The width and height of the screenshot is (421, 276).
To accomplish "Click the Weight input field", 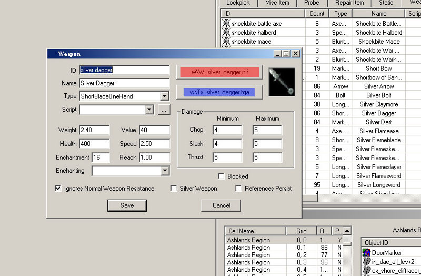I will pyautogui.click(x=94, y=130).
